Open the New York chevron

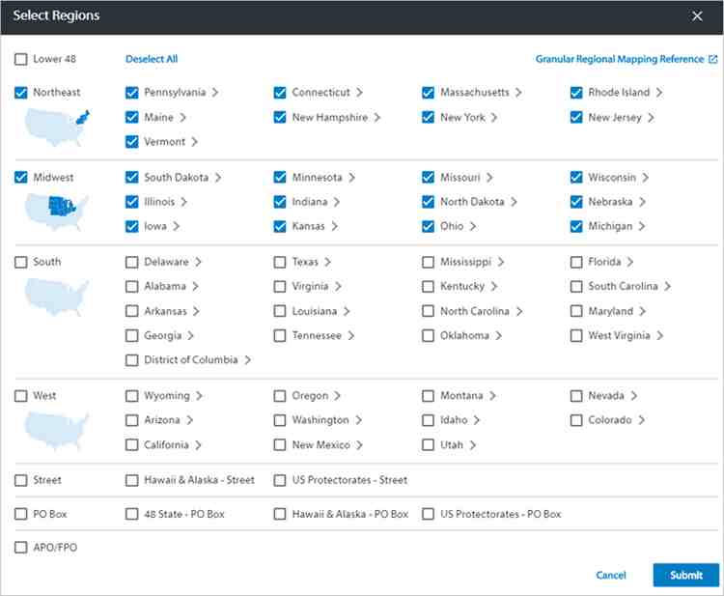(494, 117)
